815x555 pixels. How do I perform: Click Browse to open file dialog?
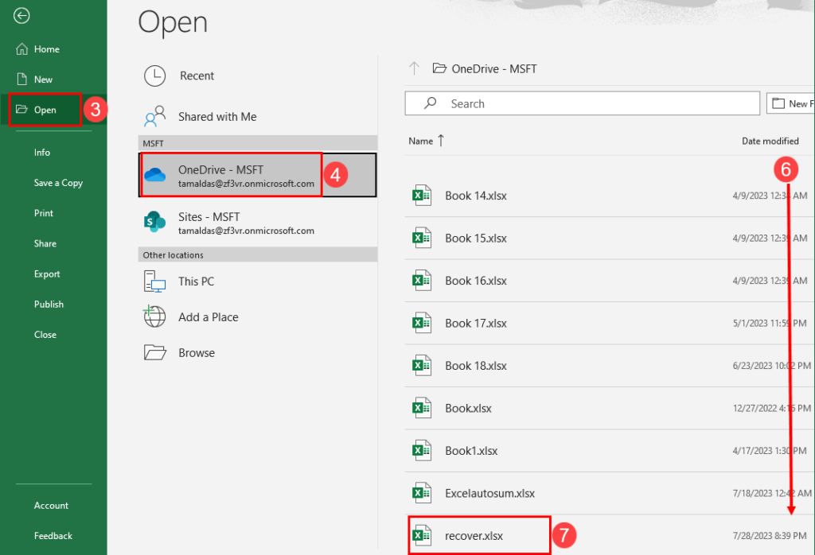258,352
